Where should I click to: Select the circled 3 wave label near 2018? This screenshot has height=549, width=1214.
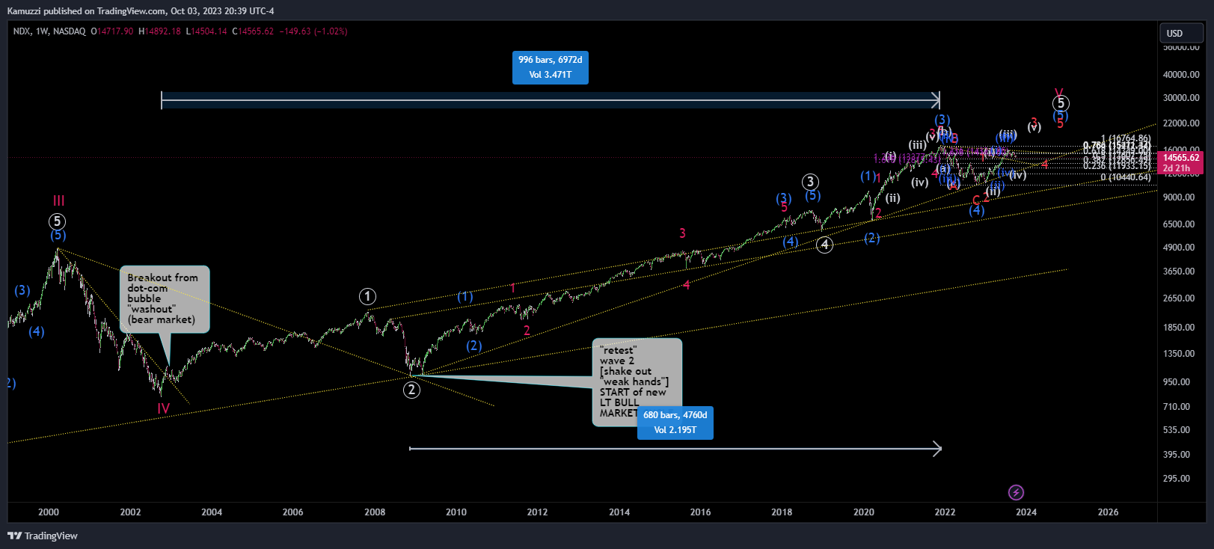[x=810, y=182]
